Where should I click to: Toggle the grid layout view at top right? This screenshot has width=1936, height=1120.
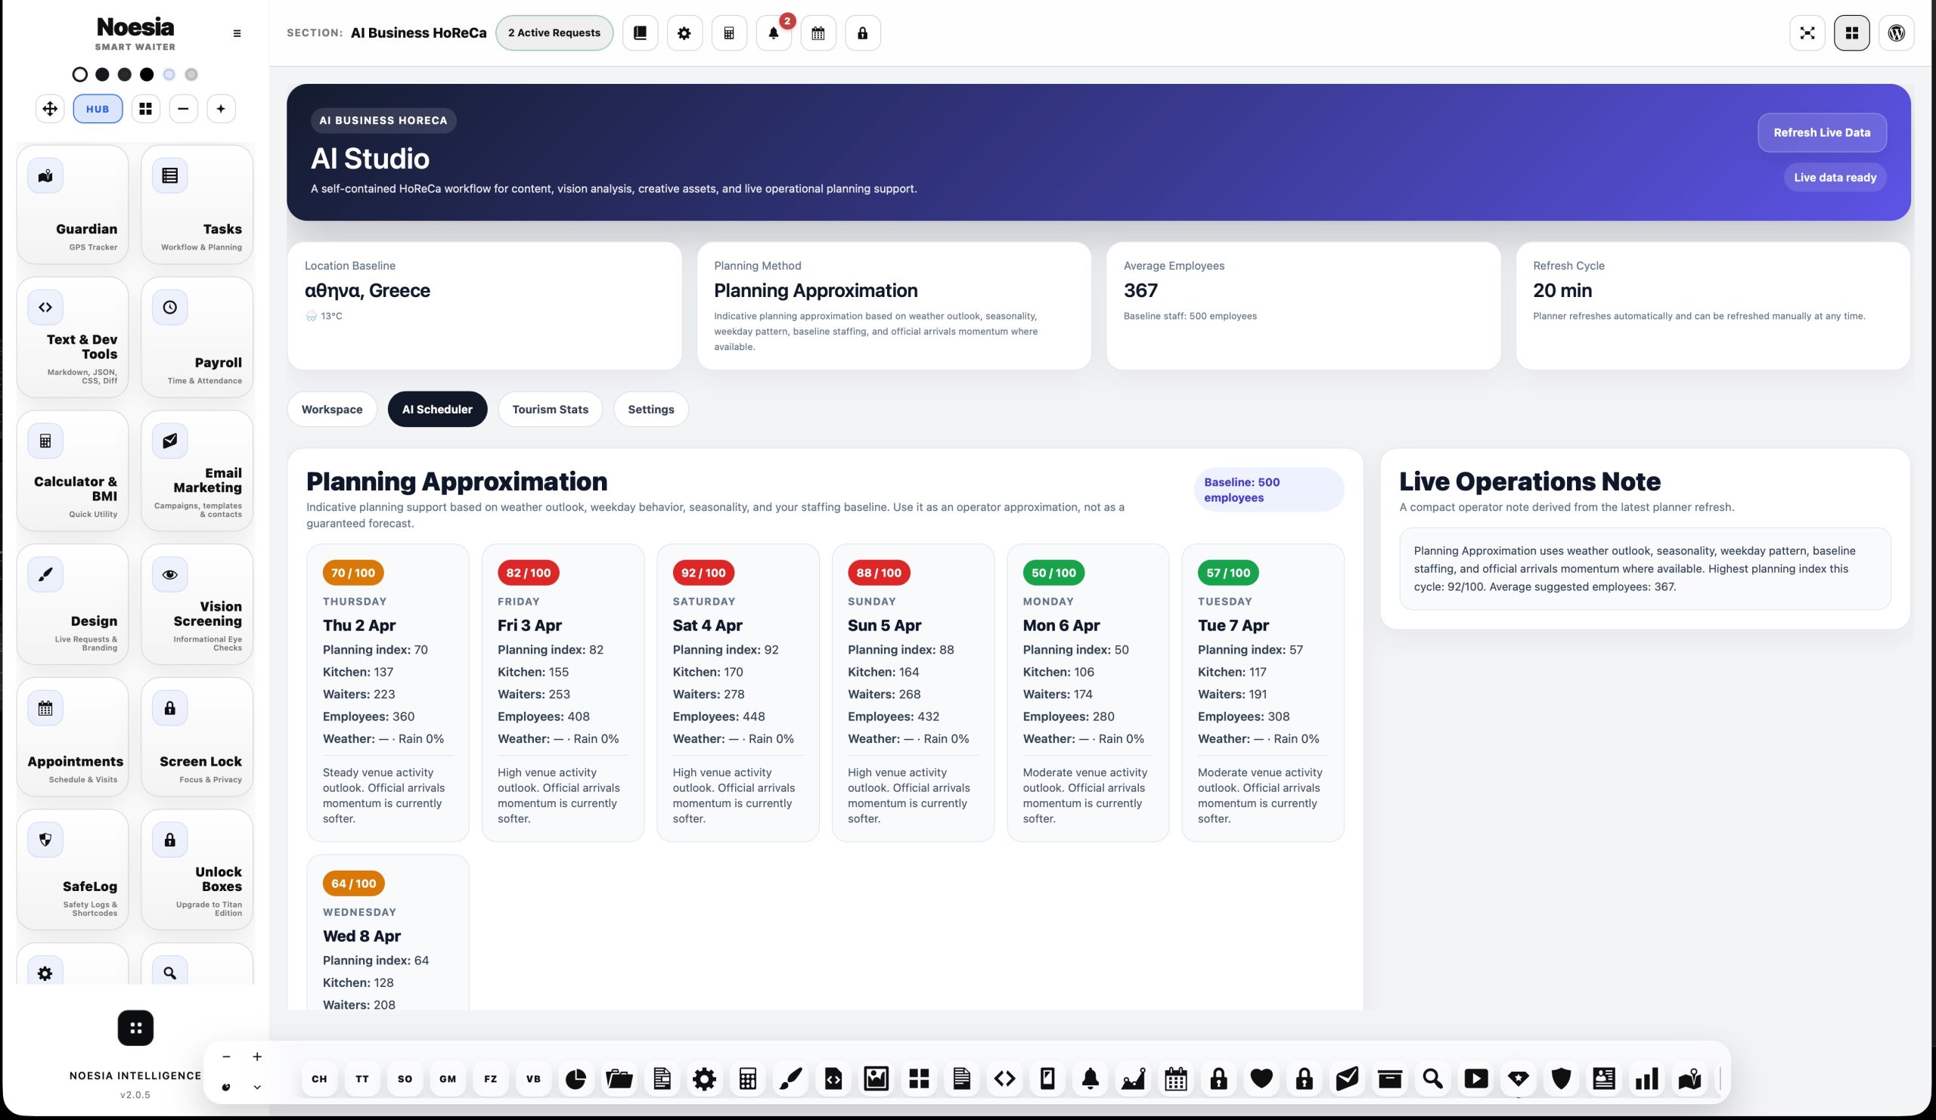tap(1851, 33)
